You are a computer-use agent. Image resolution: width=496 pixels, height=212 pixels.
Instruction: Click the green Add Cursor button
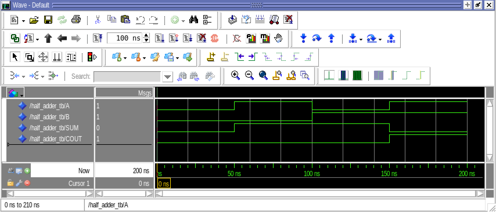click(27, 171)
